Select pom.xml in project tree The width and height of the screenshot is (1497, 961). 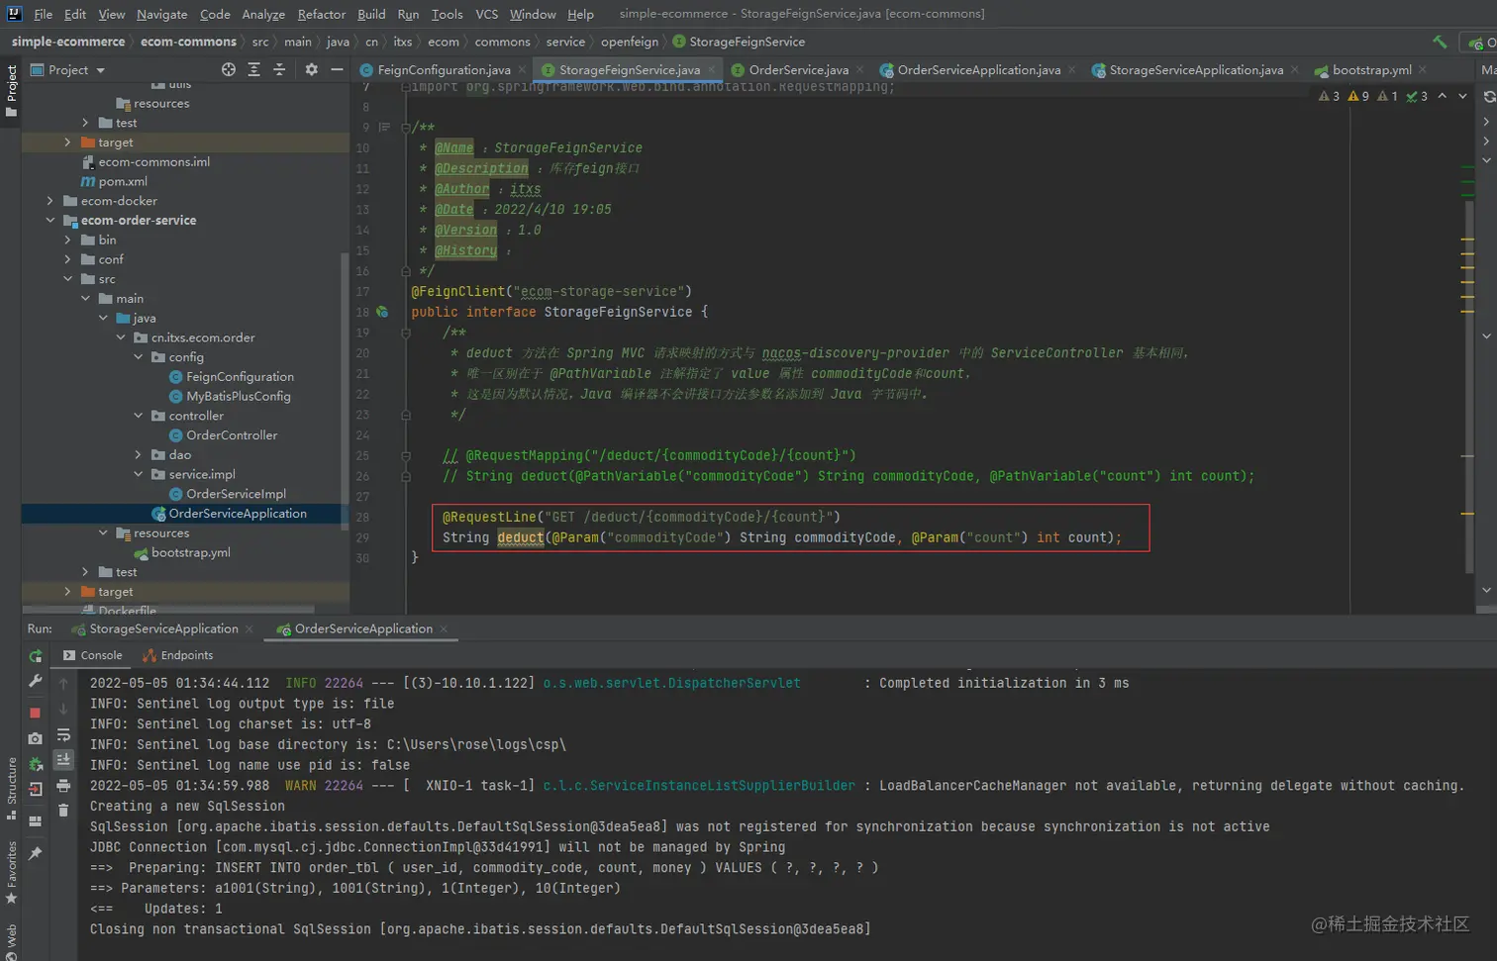pyautogui.click(x=123, y=181)
